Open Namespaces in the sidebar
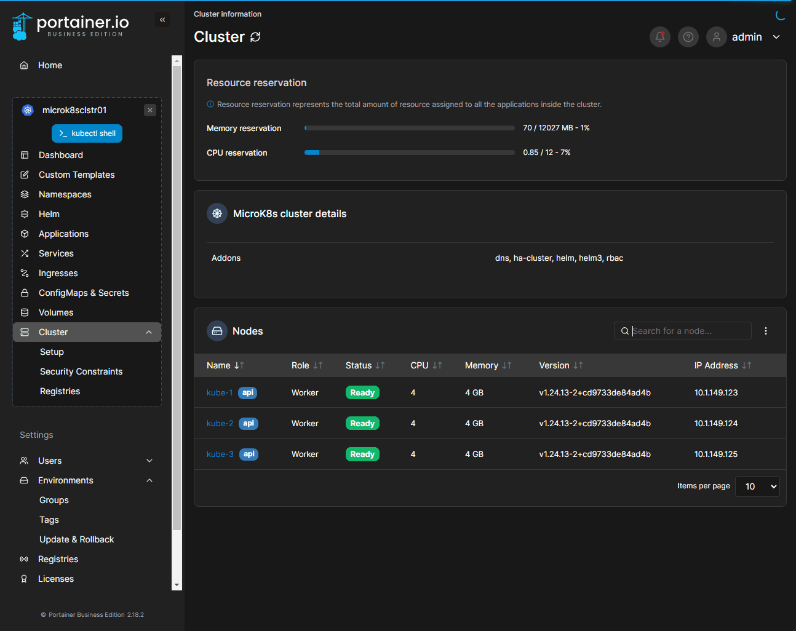This screenshot has height=631, width=796. pos(65,194)
